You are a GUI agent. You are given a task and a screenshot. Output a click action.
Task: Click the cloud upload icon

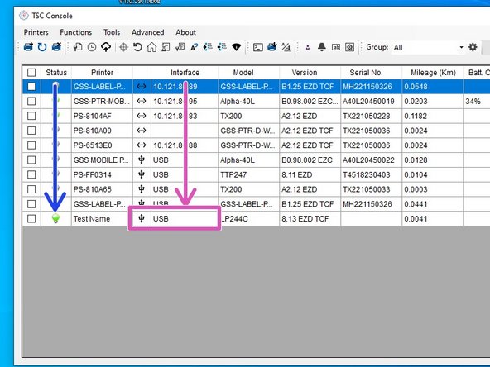pyautogui.click(x=106, y=47)
